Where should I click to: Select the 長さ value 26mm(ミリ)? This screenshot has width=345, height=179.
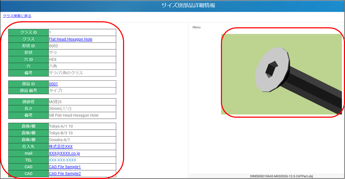(82, 108)
